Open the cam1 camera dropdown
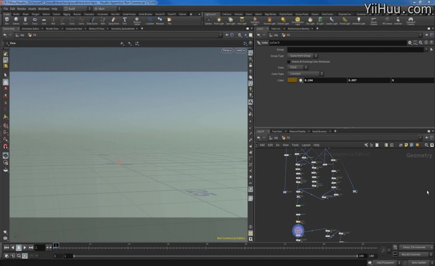 point(240,50)
